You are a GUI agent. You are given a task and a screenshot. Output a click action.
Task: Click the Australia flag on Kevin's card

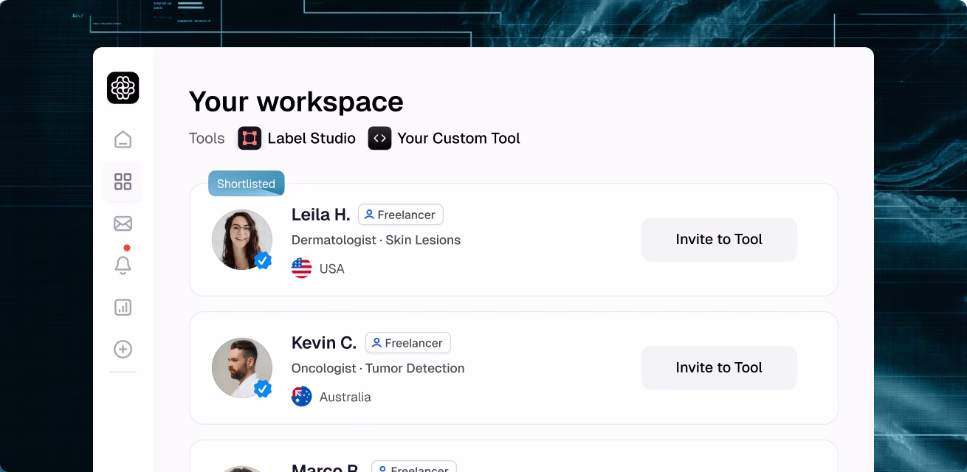pos(301,397)
